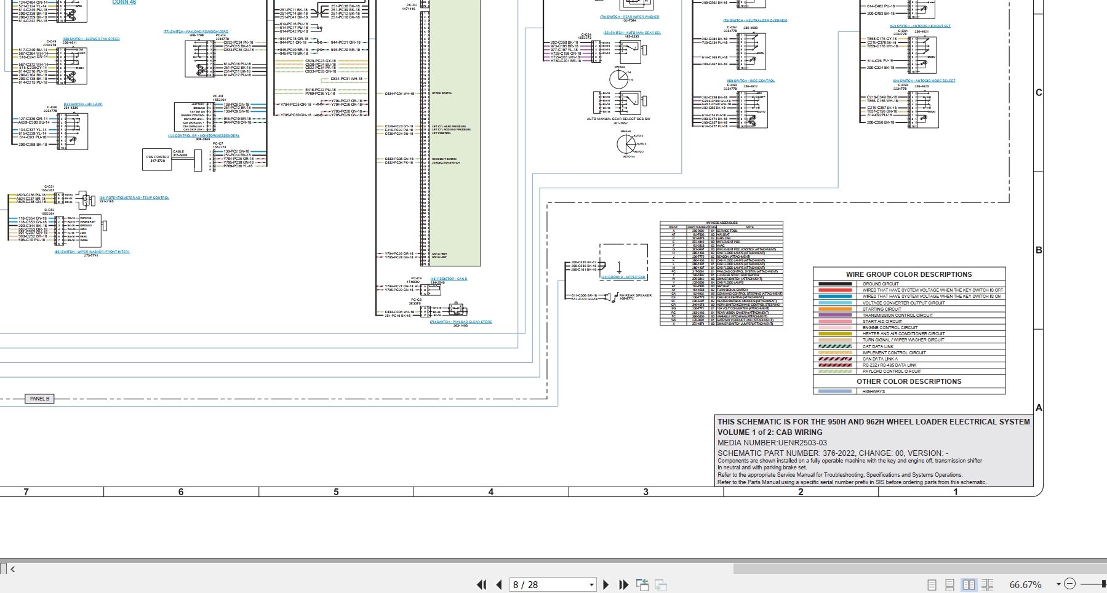The width and height of the screenshot is (1107, 593).
Task: Click the Engine Control Circuit legend text
Action: [890, 328]
